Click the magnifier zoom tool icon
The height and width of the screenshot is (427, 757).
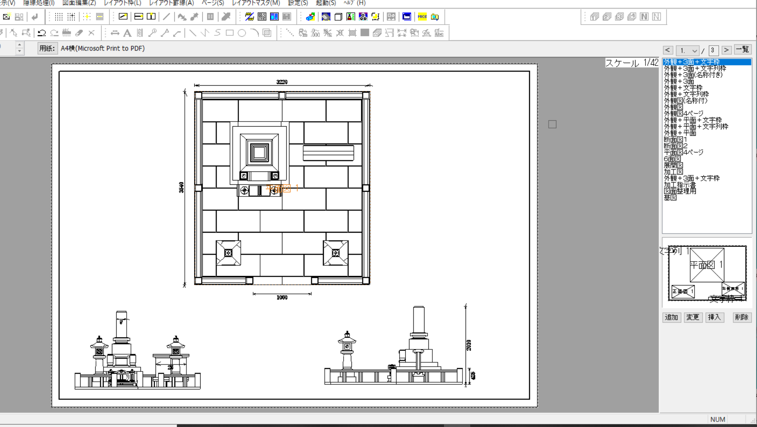(152, 33)
